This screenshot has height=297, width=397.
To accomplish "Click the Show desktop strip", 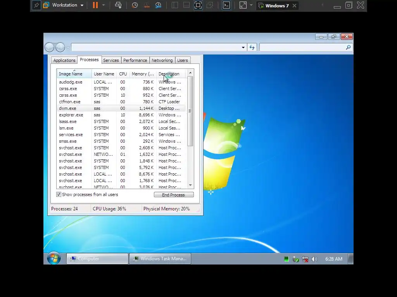I will [350, 259].
